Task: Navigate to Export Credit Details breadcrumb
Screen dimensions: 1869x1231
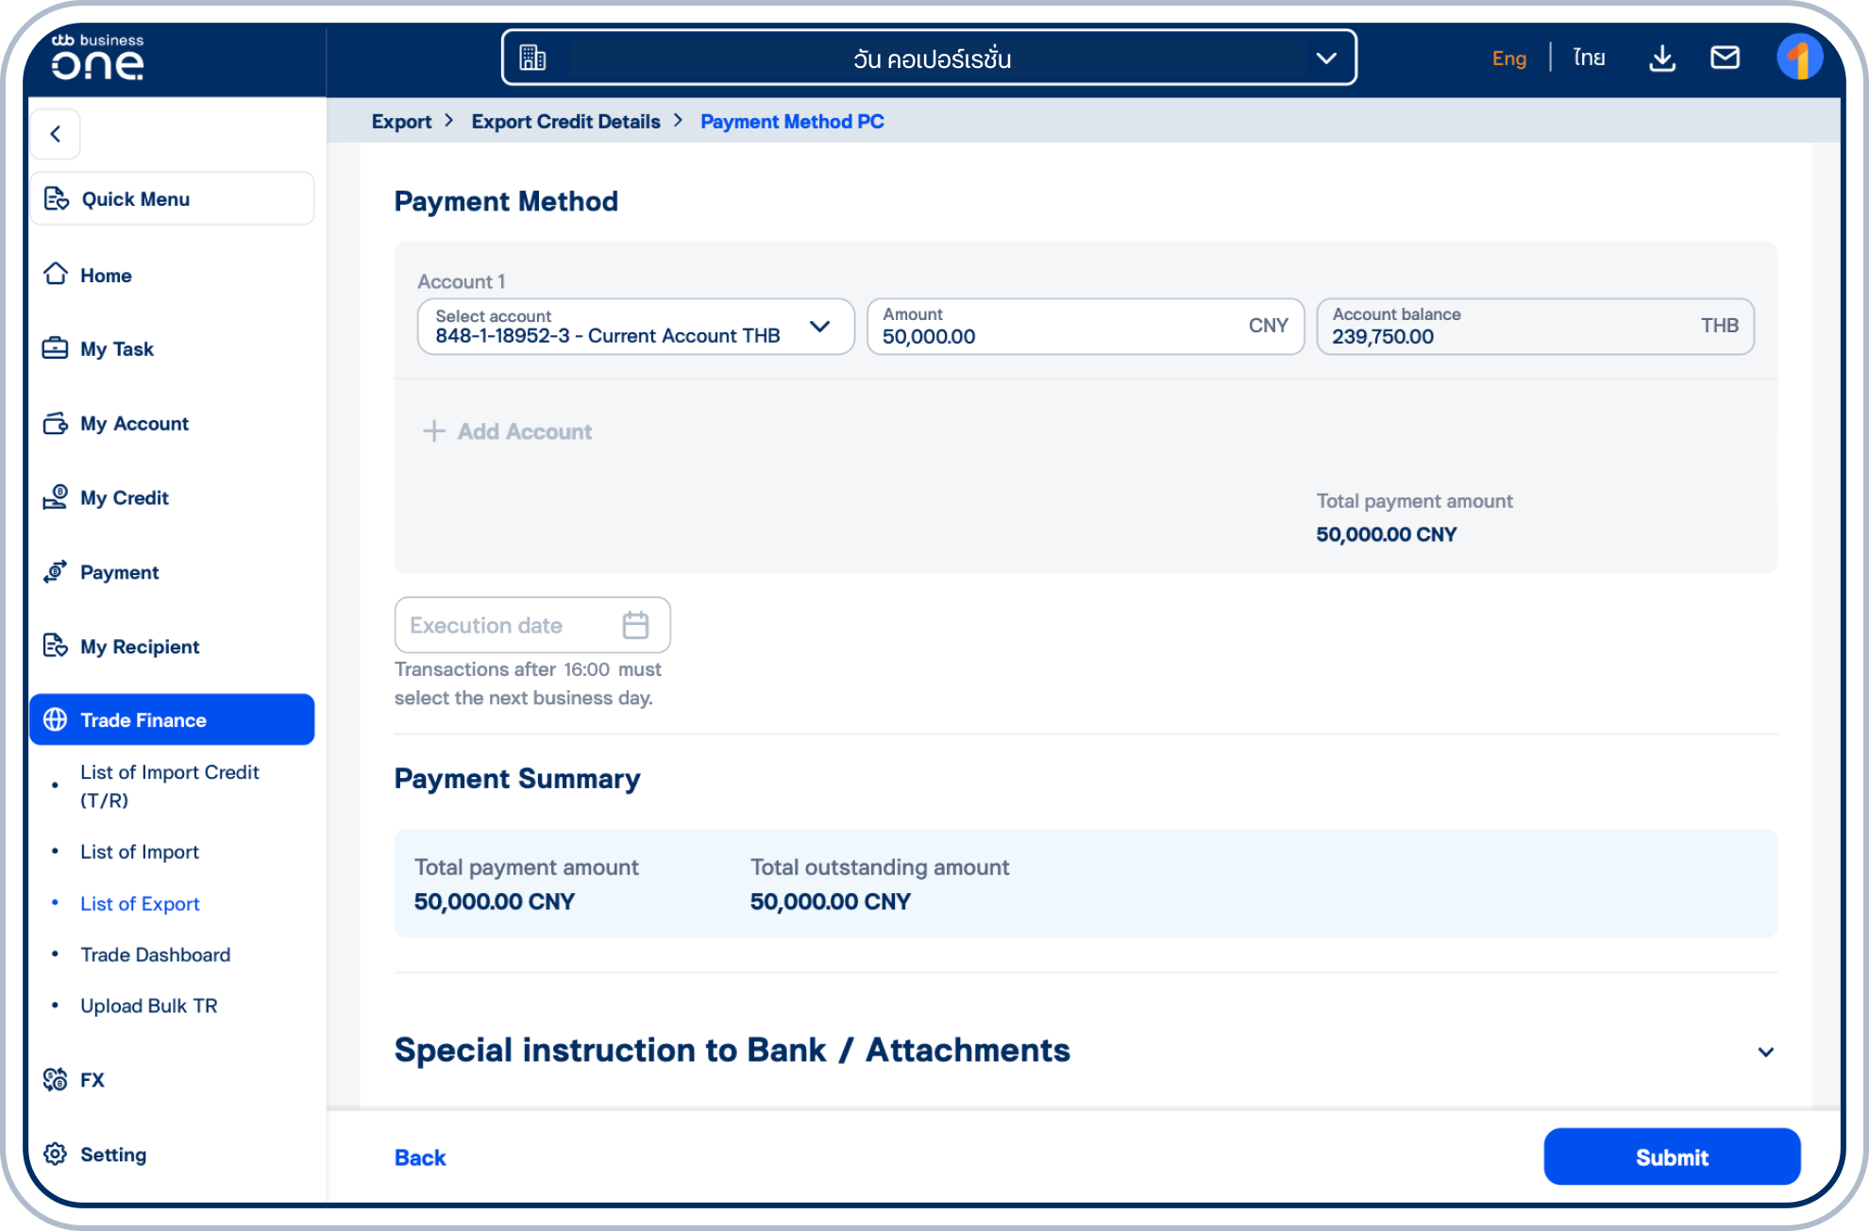Action: (x=565, y=121)
